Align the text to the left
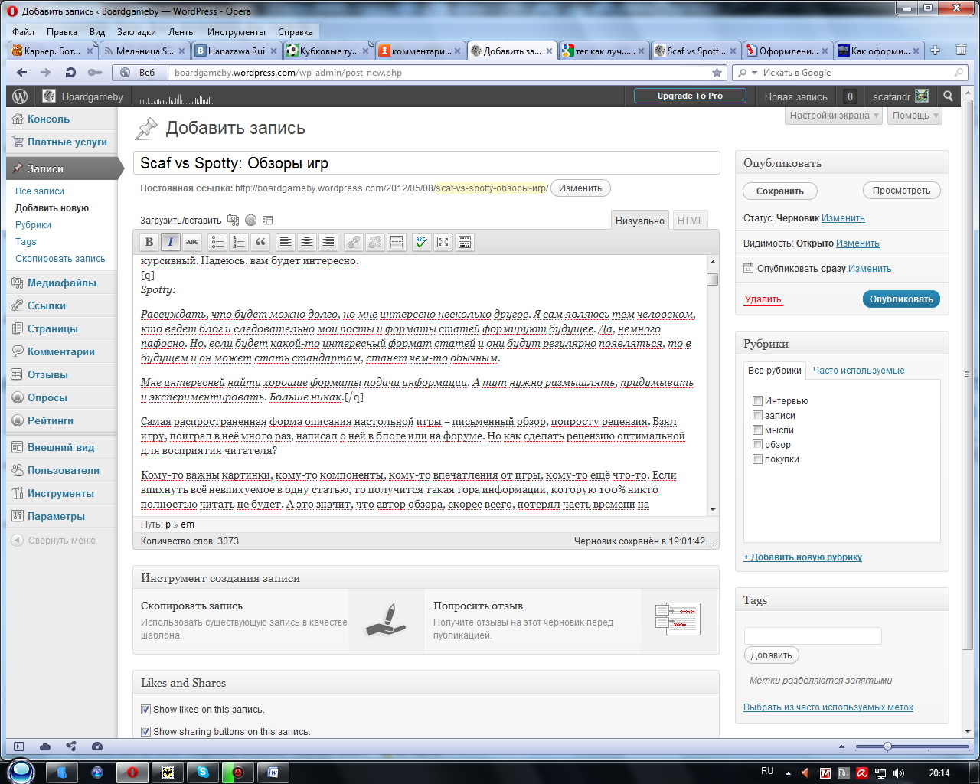Image resolution: width=980 pixels, height=784 pixels. [x=285, y=242]
